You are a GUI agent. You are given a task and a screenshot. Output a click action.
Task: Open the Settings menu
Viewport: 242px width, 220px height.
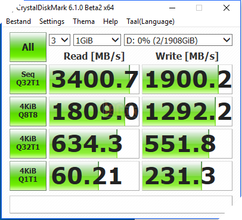[52, 21]
